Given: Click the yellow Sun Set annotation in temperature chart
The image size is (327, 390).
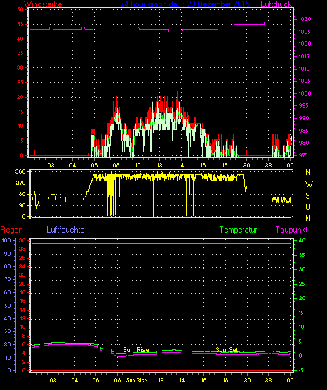Looking at the screenshot, I should 227,350.
